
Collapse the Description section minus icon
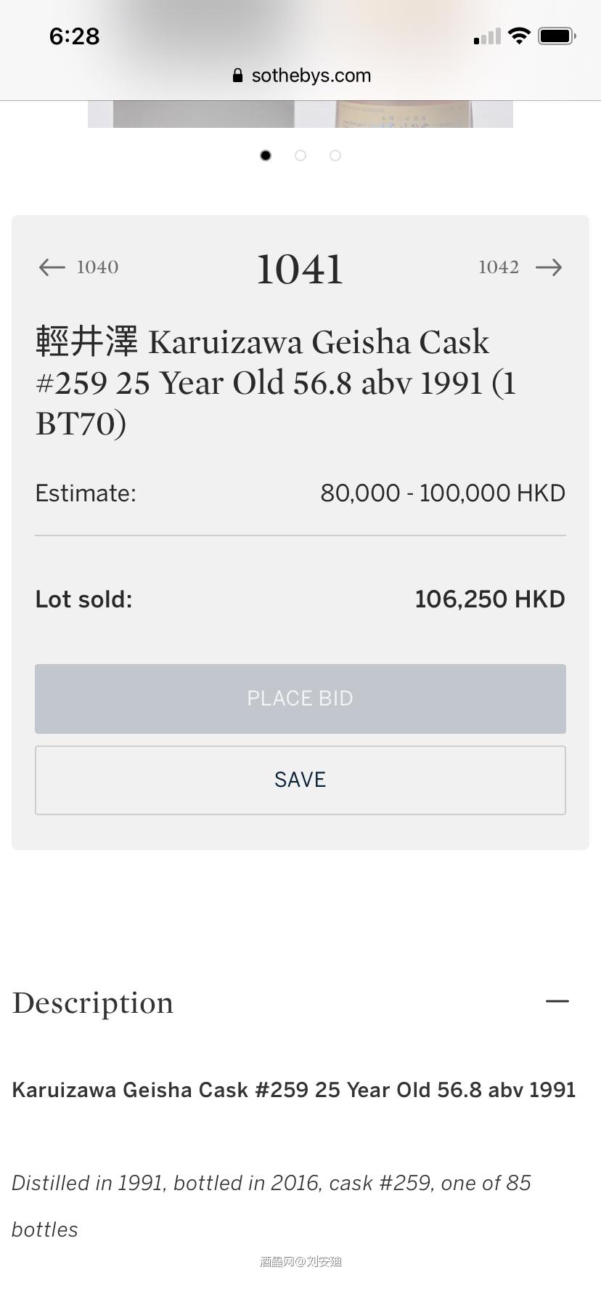point(557,1001)
